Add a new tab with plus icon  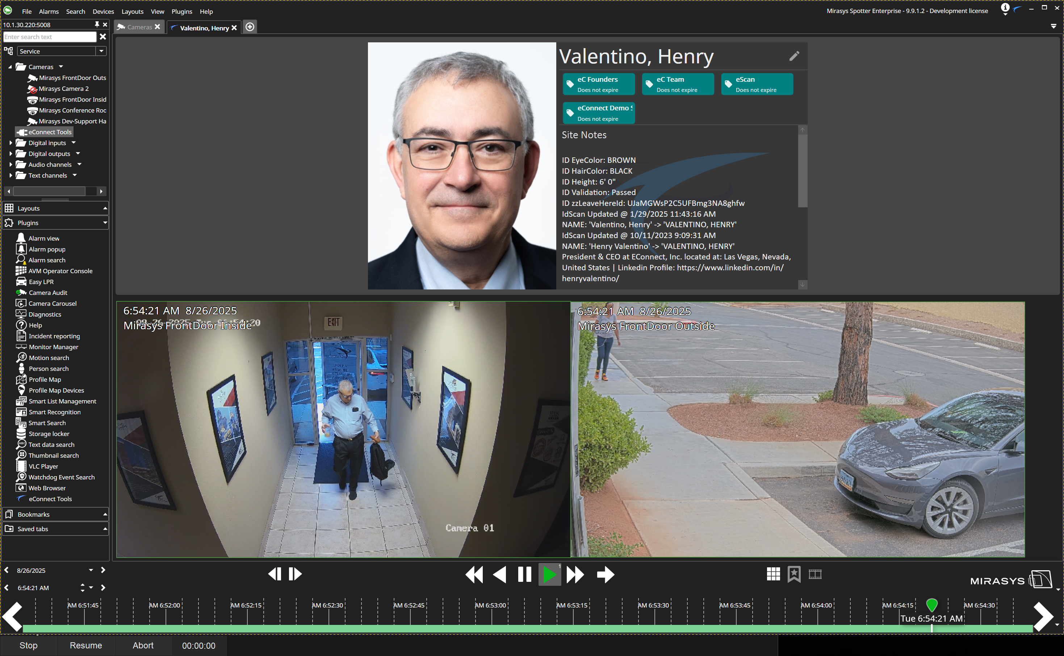(x=250, y=27)
